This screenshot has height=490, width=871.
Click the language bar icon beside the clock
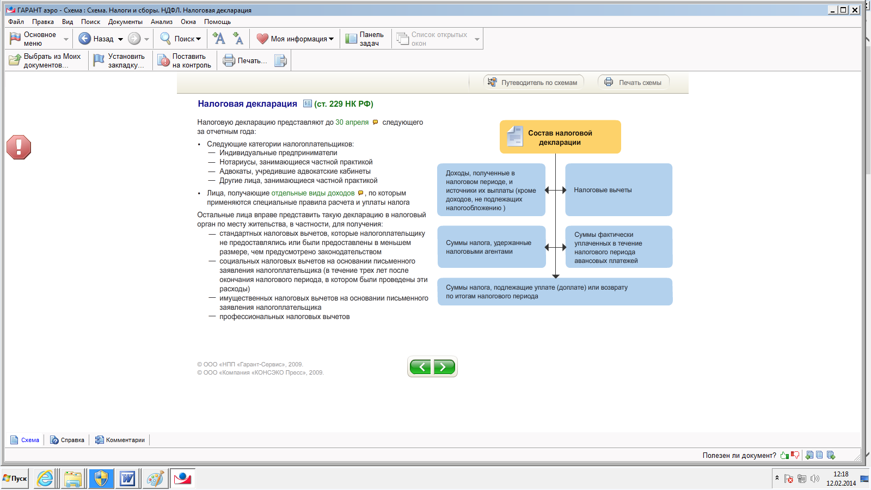pos(864,479)
